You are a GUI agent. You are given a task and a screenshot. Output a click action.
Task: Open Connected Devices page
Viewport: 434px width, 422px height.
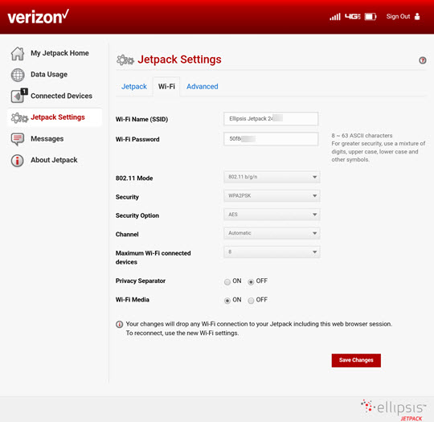tap(61, 96)
